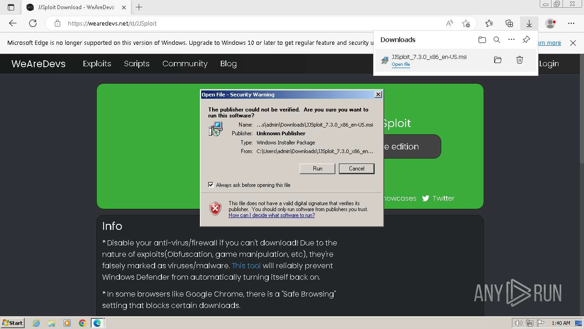
Task: Add this page to favorites star icon
Action: (x=466, y=23)
